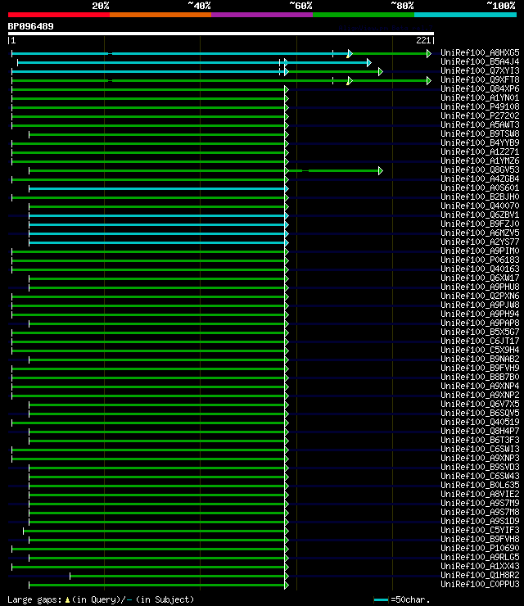The image size is (524, 606).
Task: Select UniRef100_A1Z271 label
Action: tap(480, 151)
